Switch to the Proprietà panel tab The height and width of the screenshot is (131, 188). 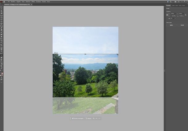tap(168, 6)
